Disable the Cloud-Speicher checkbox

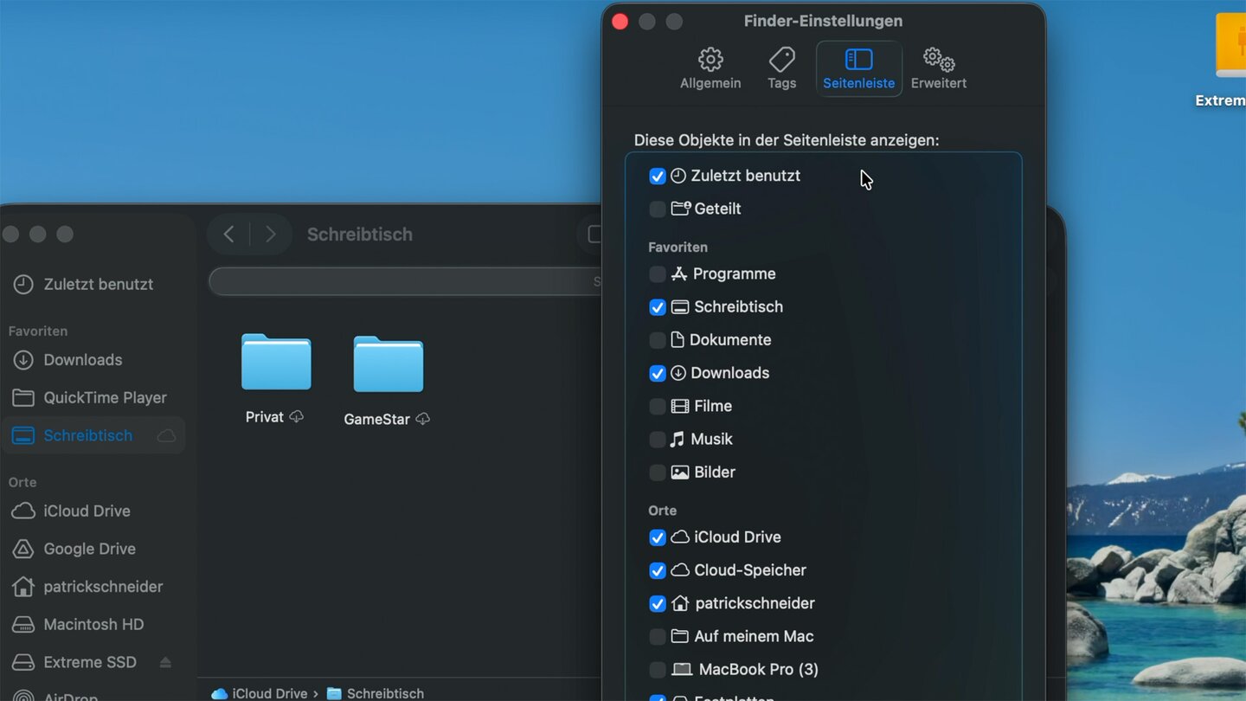point(657,570)
